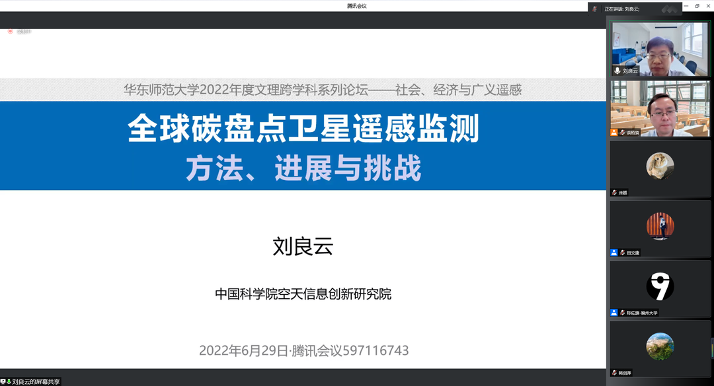Image resolution: width=714 pixels, height=386 pixels.
Task: Click the microphone icon on 刘良云's video tile
Action: (x=615, y=71)
